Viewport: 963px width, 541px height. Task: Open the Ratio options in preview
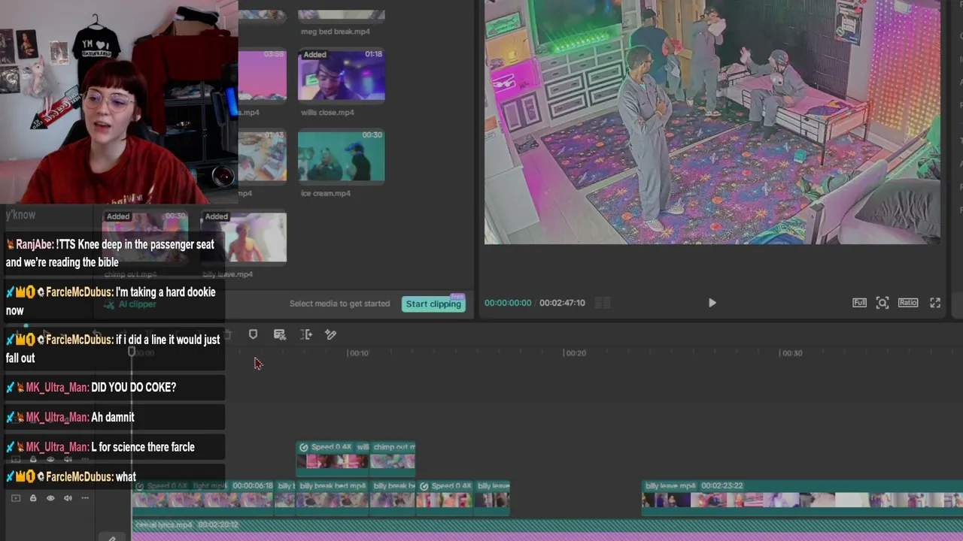coord(908,303)
